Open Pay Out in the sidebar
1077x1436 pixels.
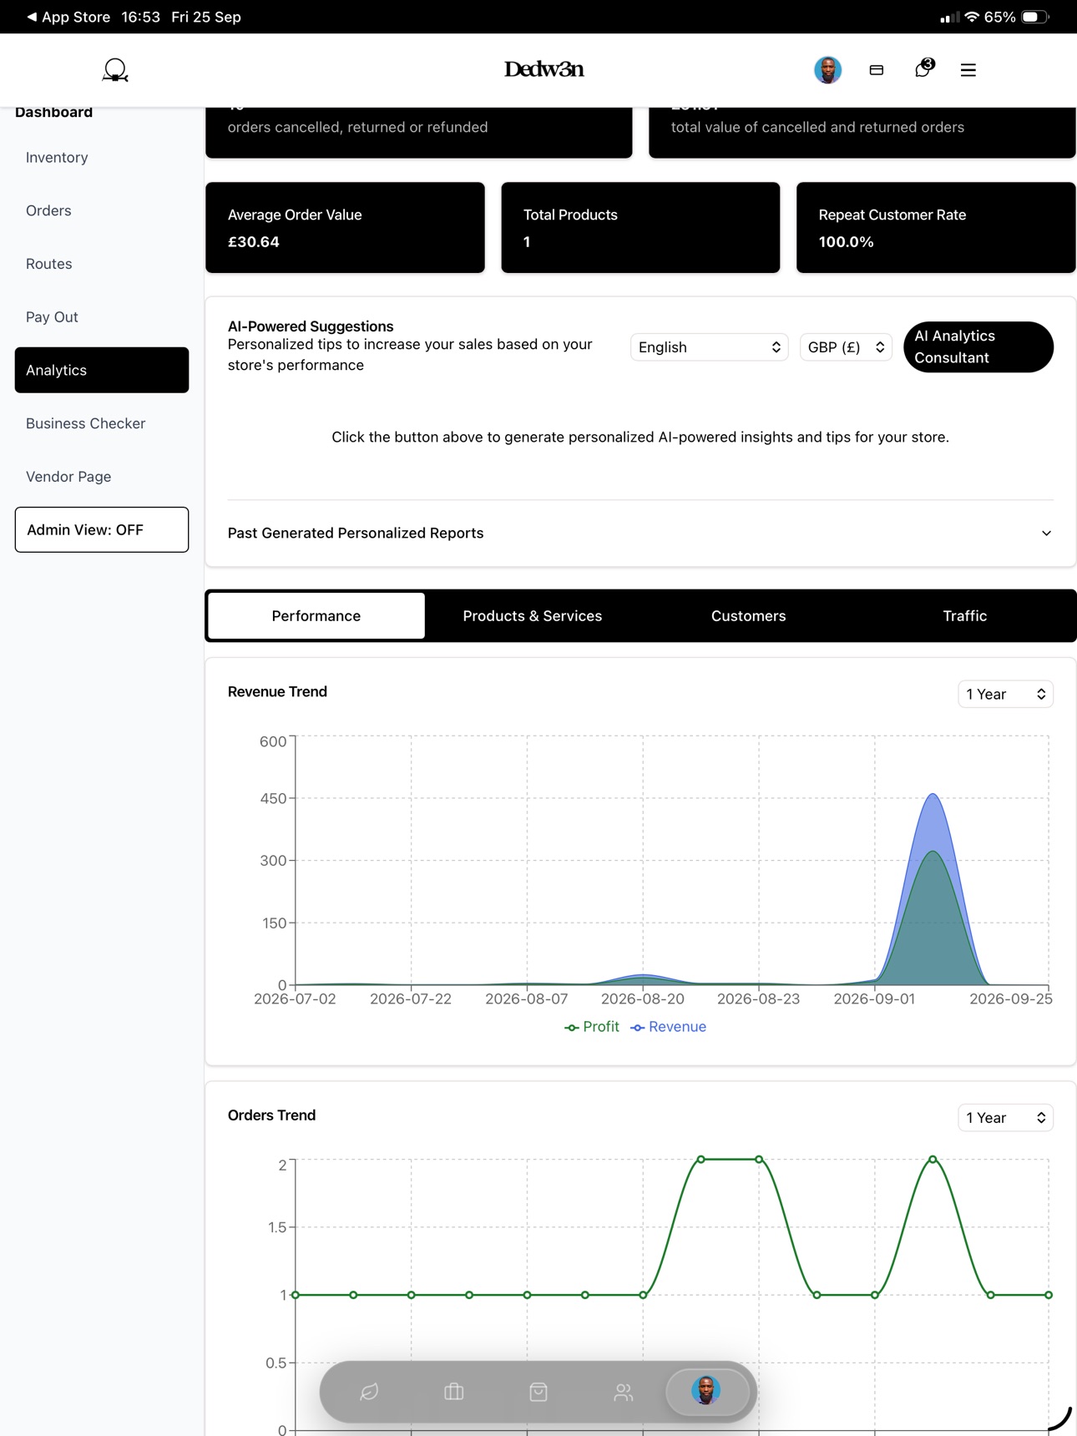pyautogui.click(x=102, y=317)
